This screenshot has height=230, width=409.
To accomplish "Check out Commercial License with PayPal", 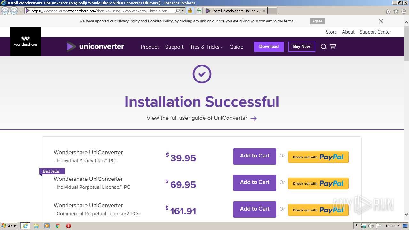I will coord(318,210).
